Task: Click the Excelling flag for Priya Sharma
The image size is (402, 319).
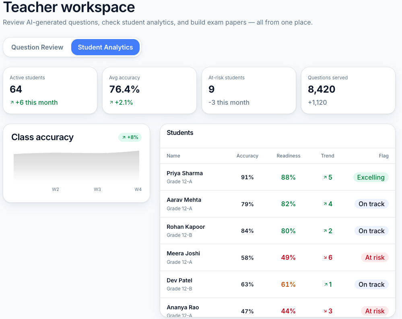Action: [x=371, y=177]
